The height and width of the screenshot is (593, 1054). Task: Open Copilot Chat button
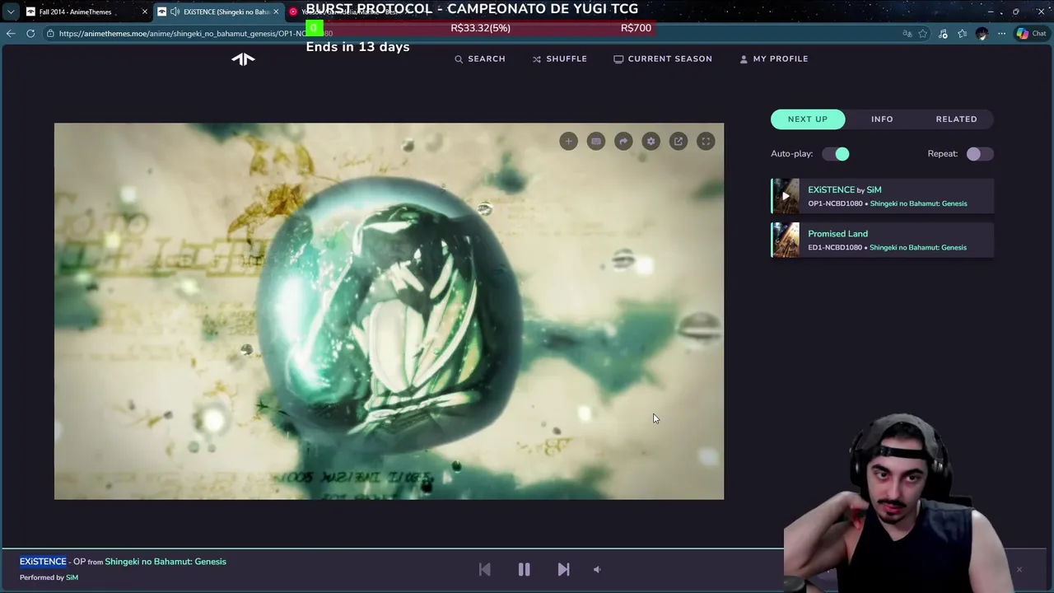(x=1032, y=34)
